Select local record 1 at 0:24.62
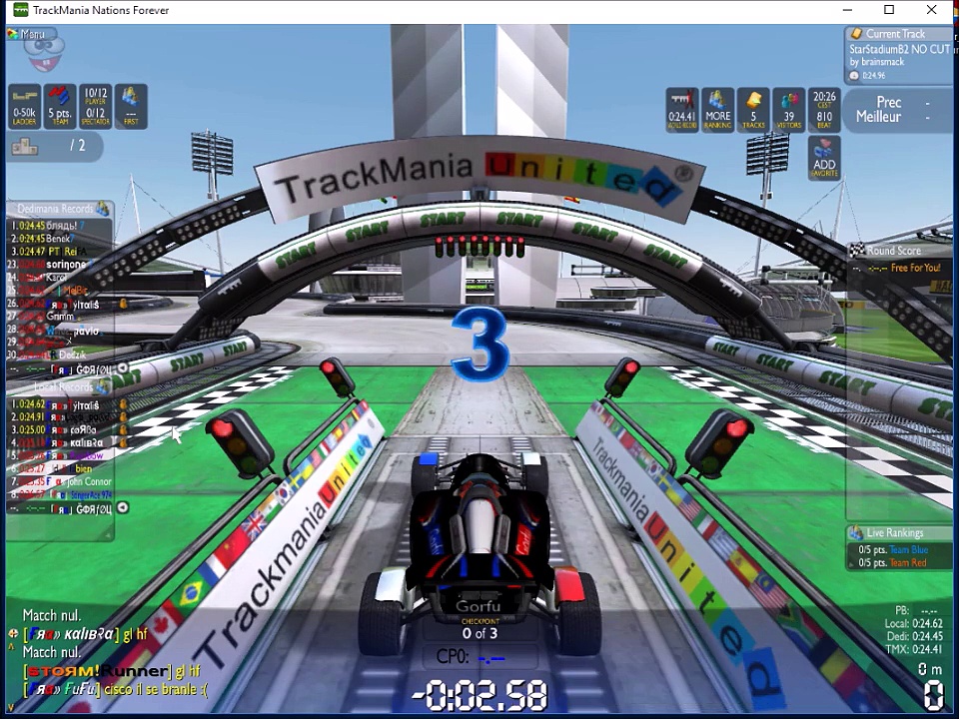The image size is (959, 719). 60,404
